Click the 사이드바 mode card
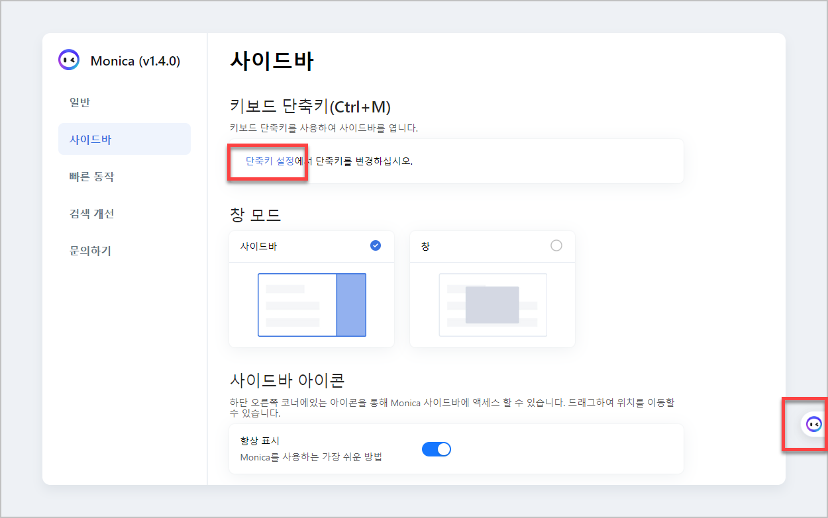The image size is (828, 518). 311,289
